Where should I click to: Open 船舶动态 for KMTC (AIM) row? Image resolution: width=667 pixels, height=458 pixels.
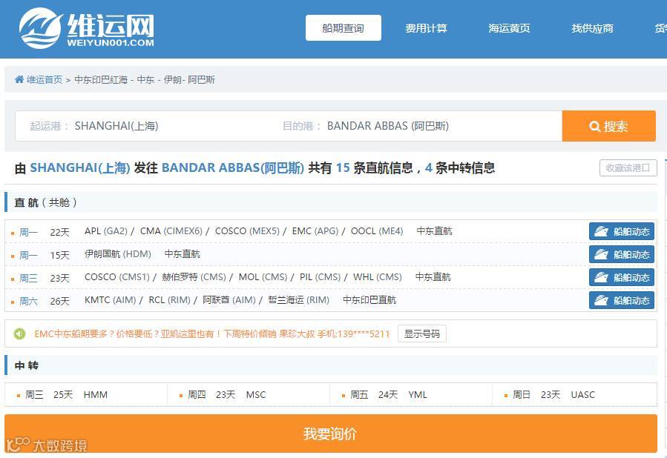pyautogui.click(x=622, y=300)
